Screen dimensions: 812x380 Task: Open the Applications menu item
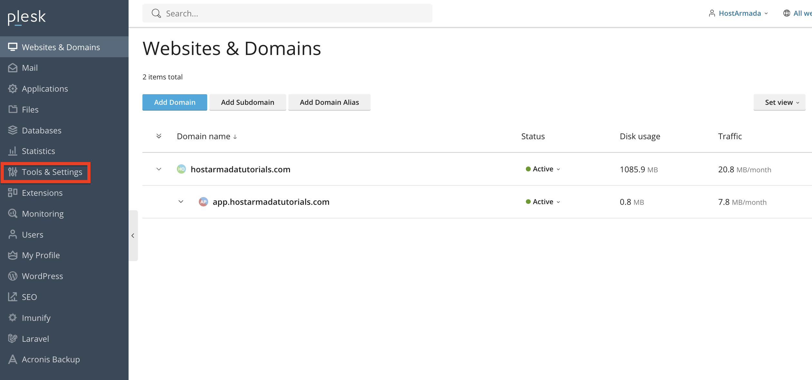coord(64,89)
